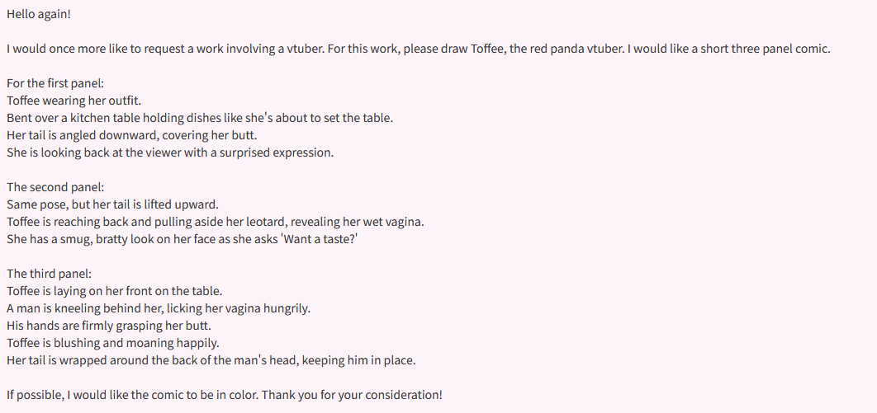Click the "The second panel:" heading
877x413 pixels.
pyautogui.click(x=55, y=187)
